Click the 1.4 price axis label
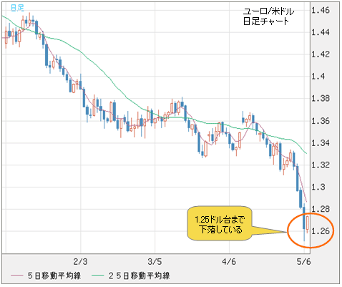 click(x=318, y=77)
